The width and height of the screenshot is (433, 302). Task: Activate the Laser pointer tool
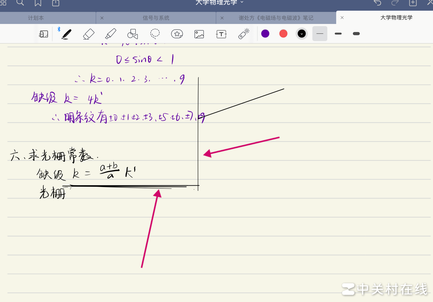[244, 34]
